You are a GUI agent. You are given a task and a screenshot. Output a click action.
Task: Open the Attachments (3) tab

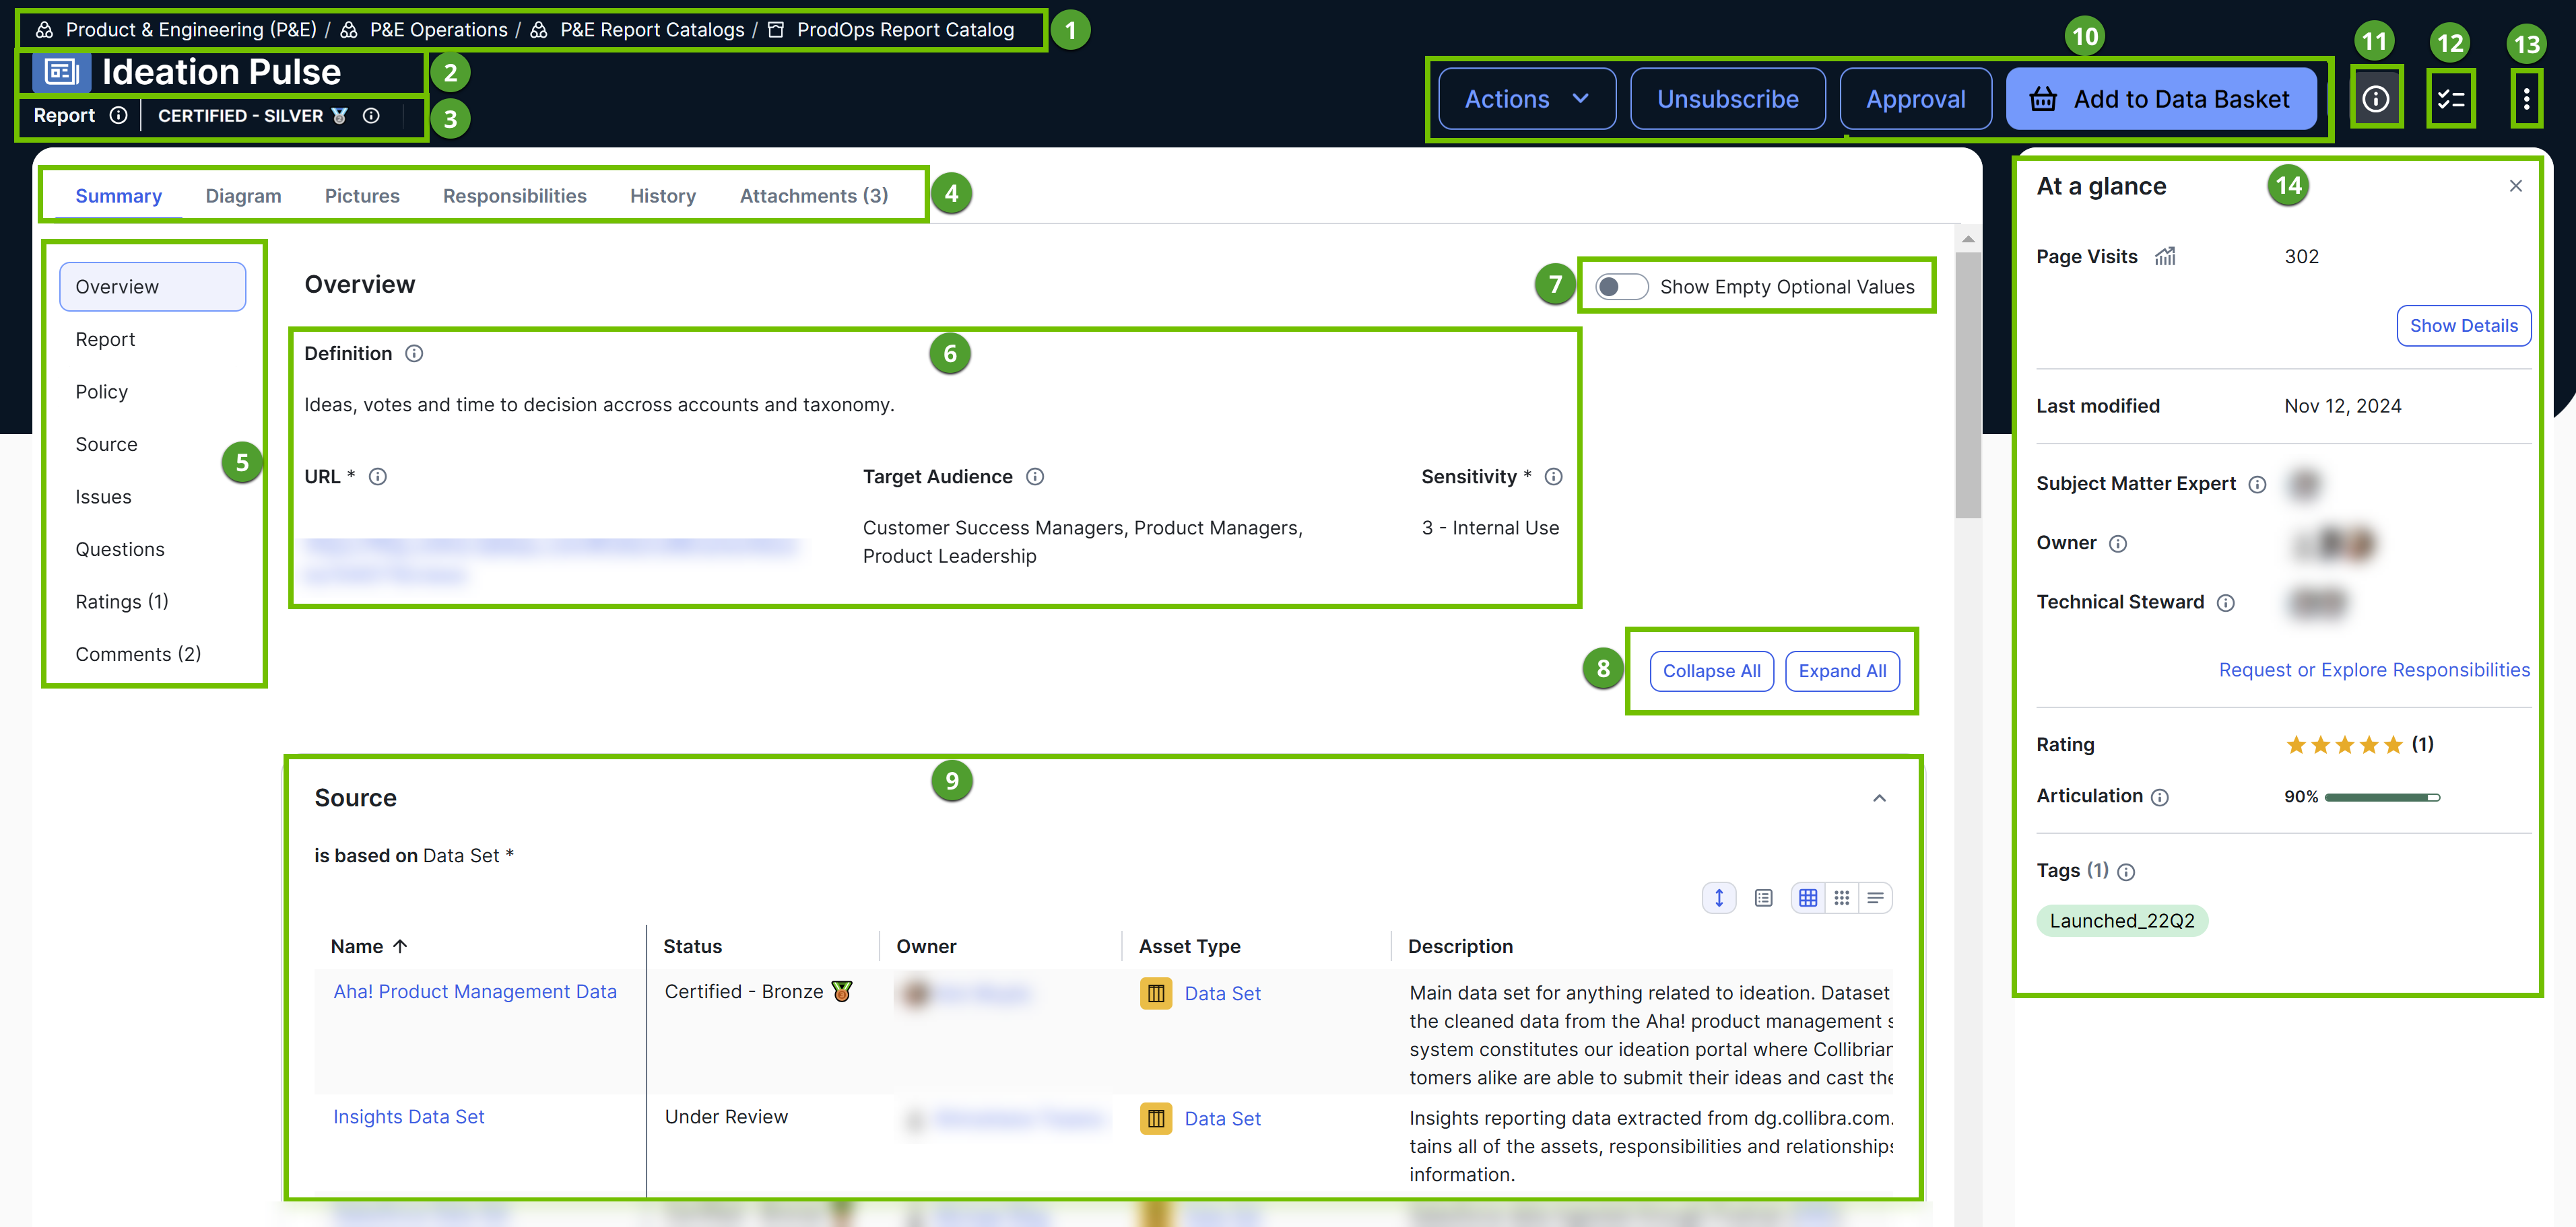814,195
